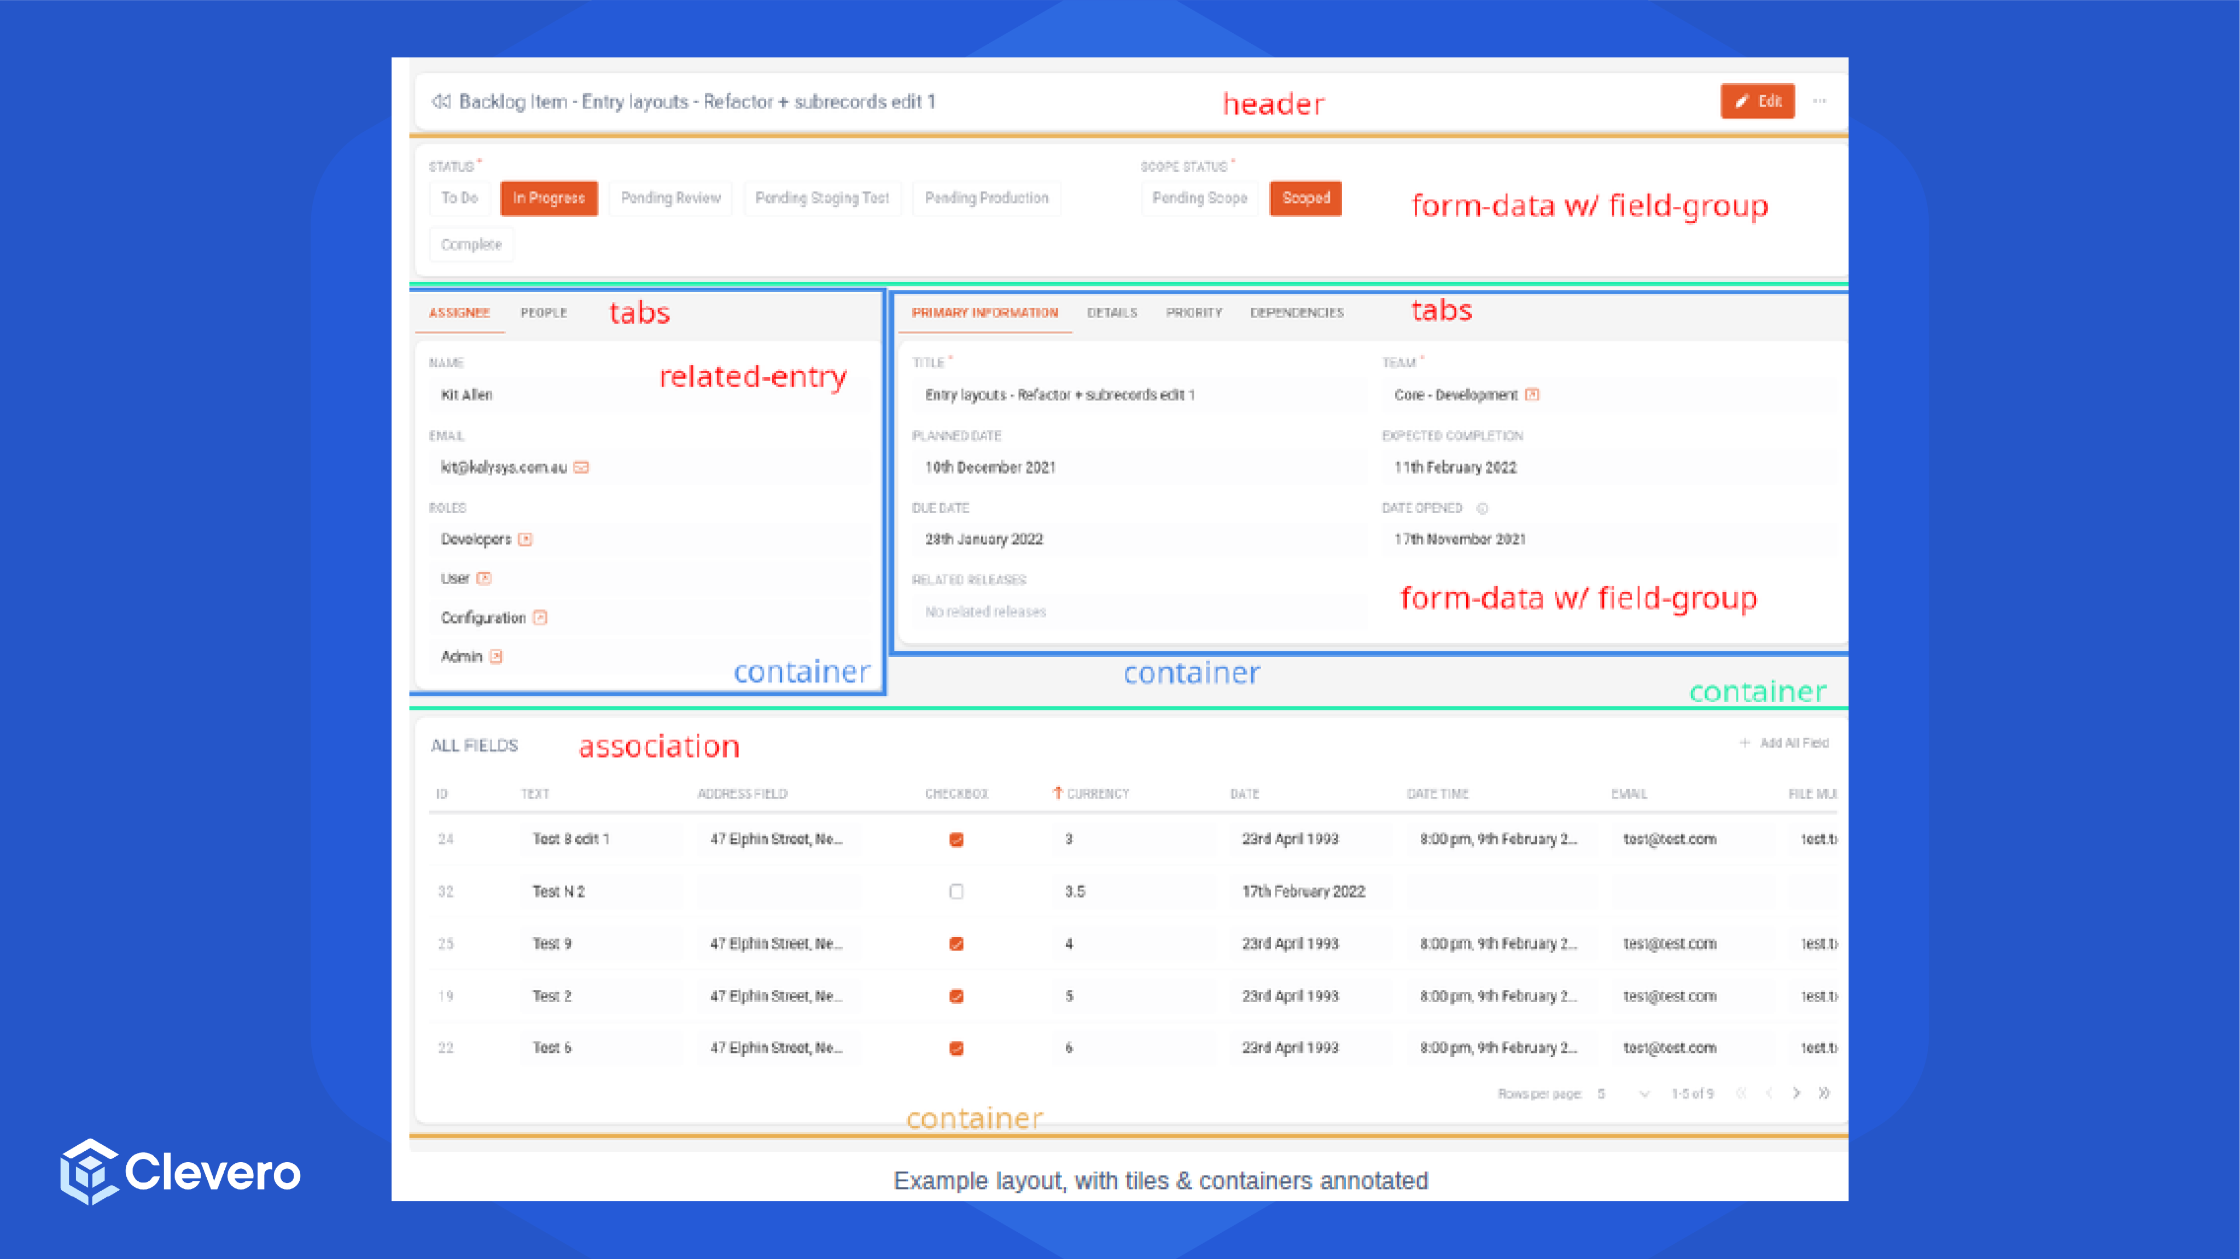Click the Clevero logo
Screen dimensions: 2240x1259
coord(180,1172)
